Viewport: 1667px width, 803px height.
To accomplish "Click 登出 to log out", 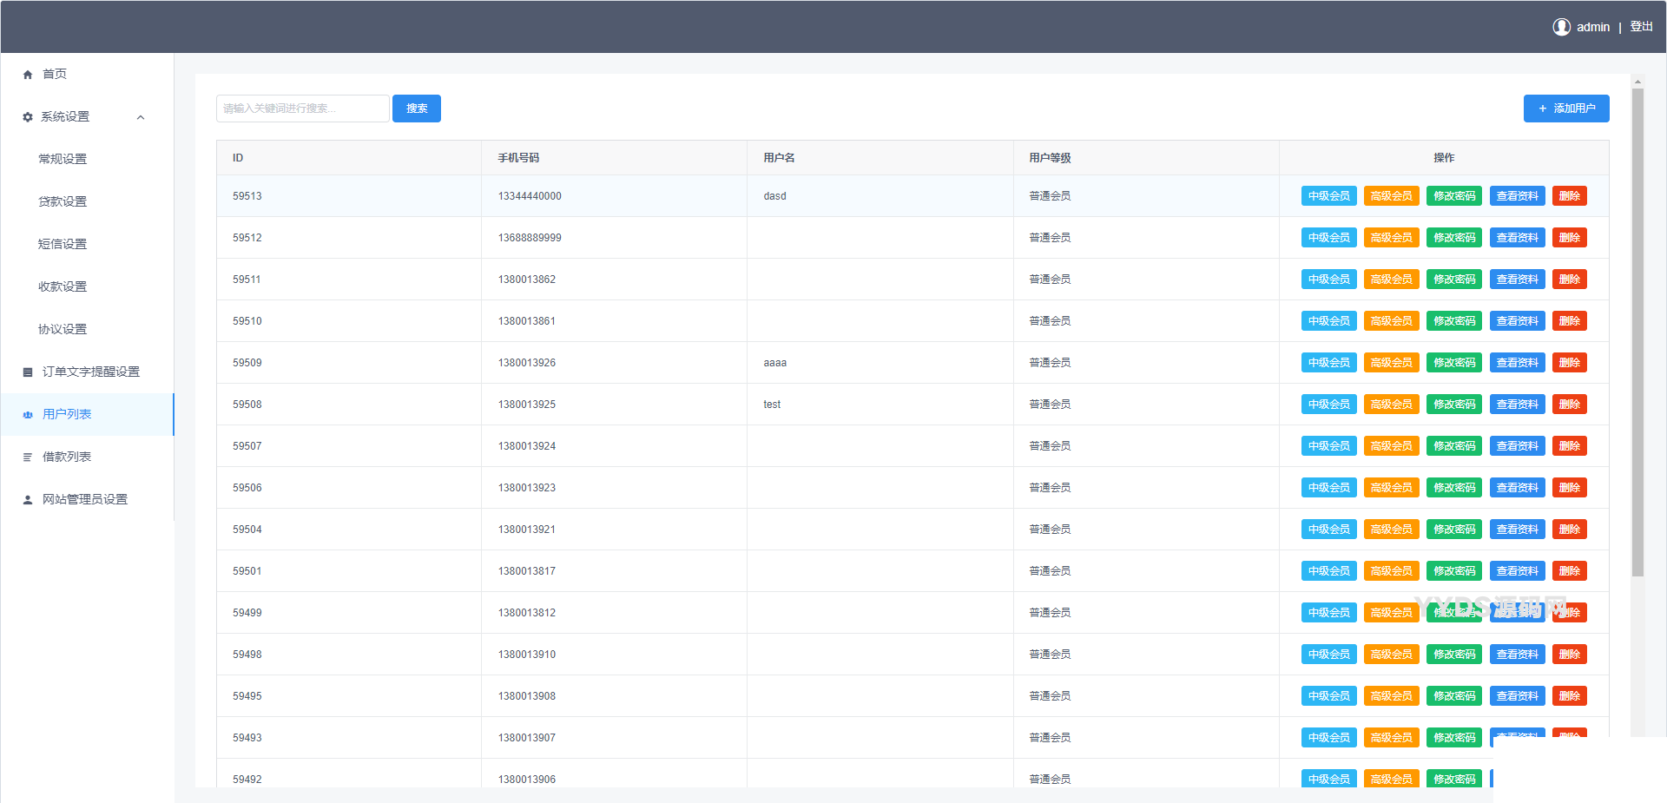I will coord(1641,27).
